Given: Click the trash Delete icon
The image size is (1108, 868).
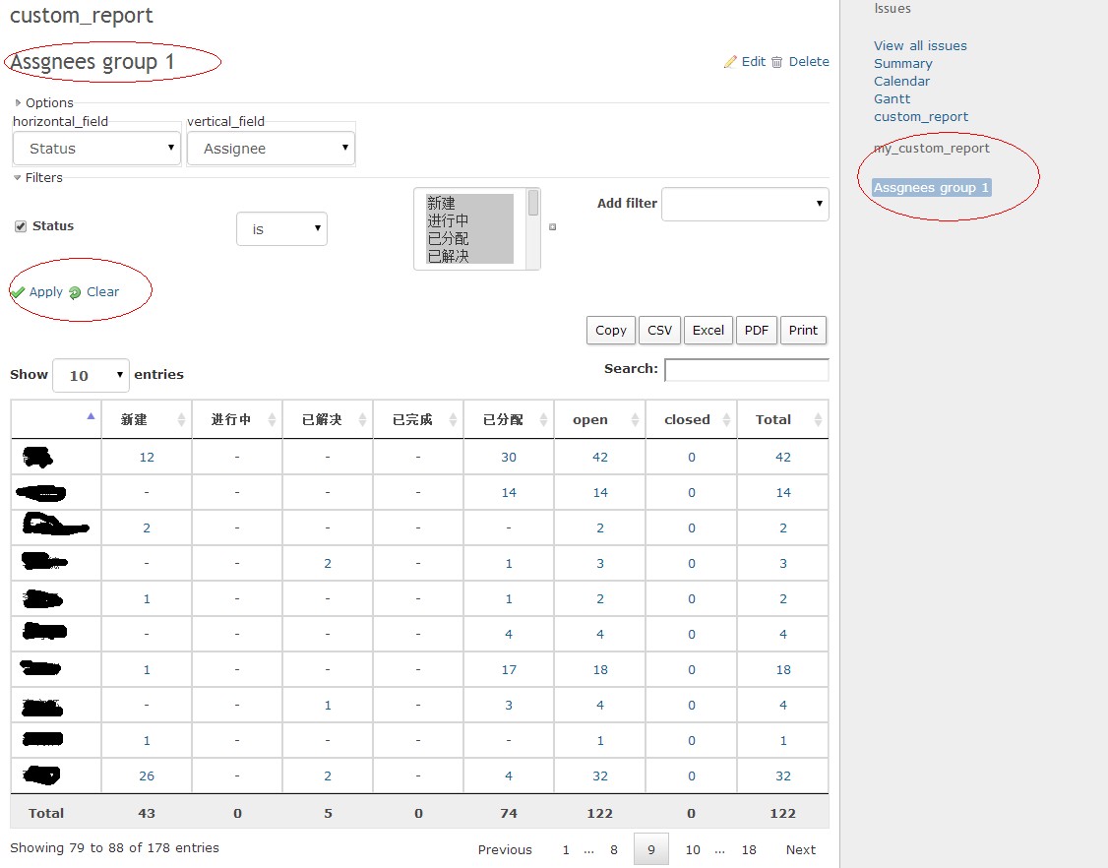Looking at the screenshot, I should [777, 62].
